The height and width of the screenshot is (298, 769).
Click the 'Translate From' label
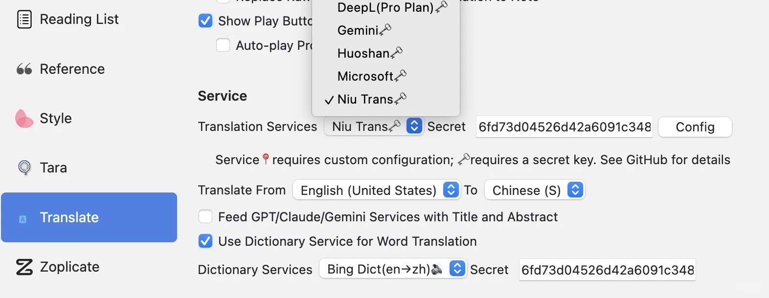coord(242,190)
